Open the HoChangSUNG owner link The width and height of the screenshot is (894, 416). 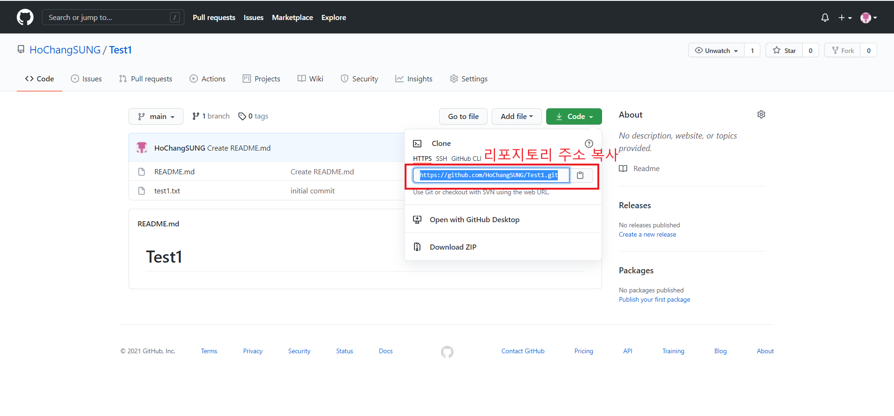click(x=65, y=50)
